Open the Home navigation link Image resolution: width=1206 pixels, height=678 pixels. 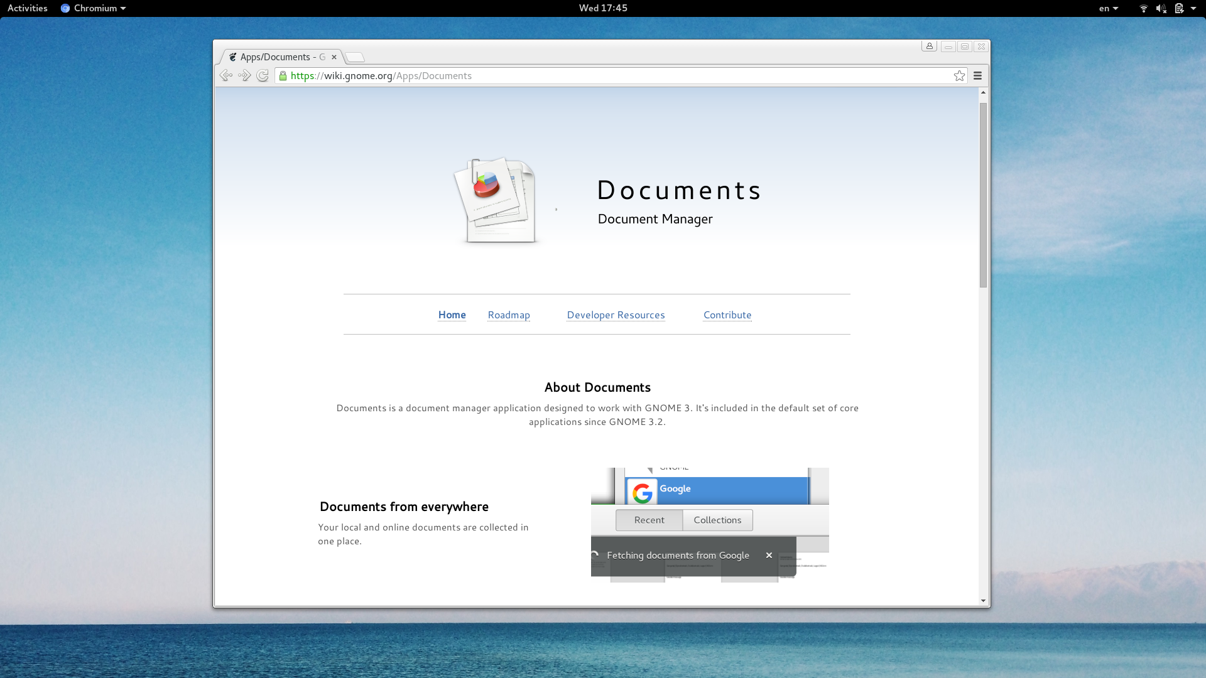pos(452,315)
